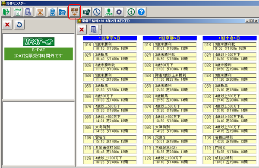Select the 1回東京6日 column header

110,38
